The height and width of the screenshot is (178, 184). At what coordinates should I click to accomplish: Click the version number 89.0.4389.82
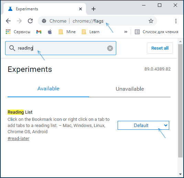(158, 69)
